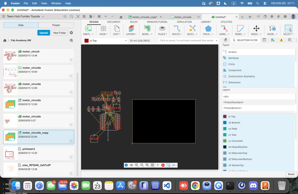This screenshot has height=194, width=298.
Task: Toggle the grid display in canvas toolbar
Action: [152, 165]
